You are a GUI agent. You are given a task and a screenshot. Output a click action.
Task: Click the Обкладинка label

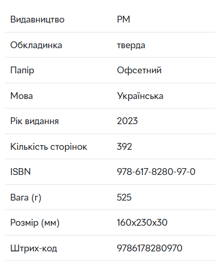pos(36,45)
